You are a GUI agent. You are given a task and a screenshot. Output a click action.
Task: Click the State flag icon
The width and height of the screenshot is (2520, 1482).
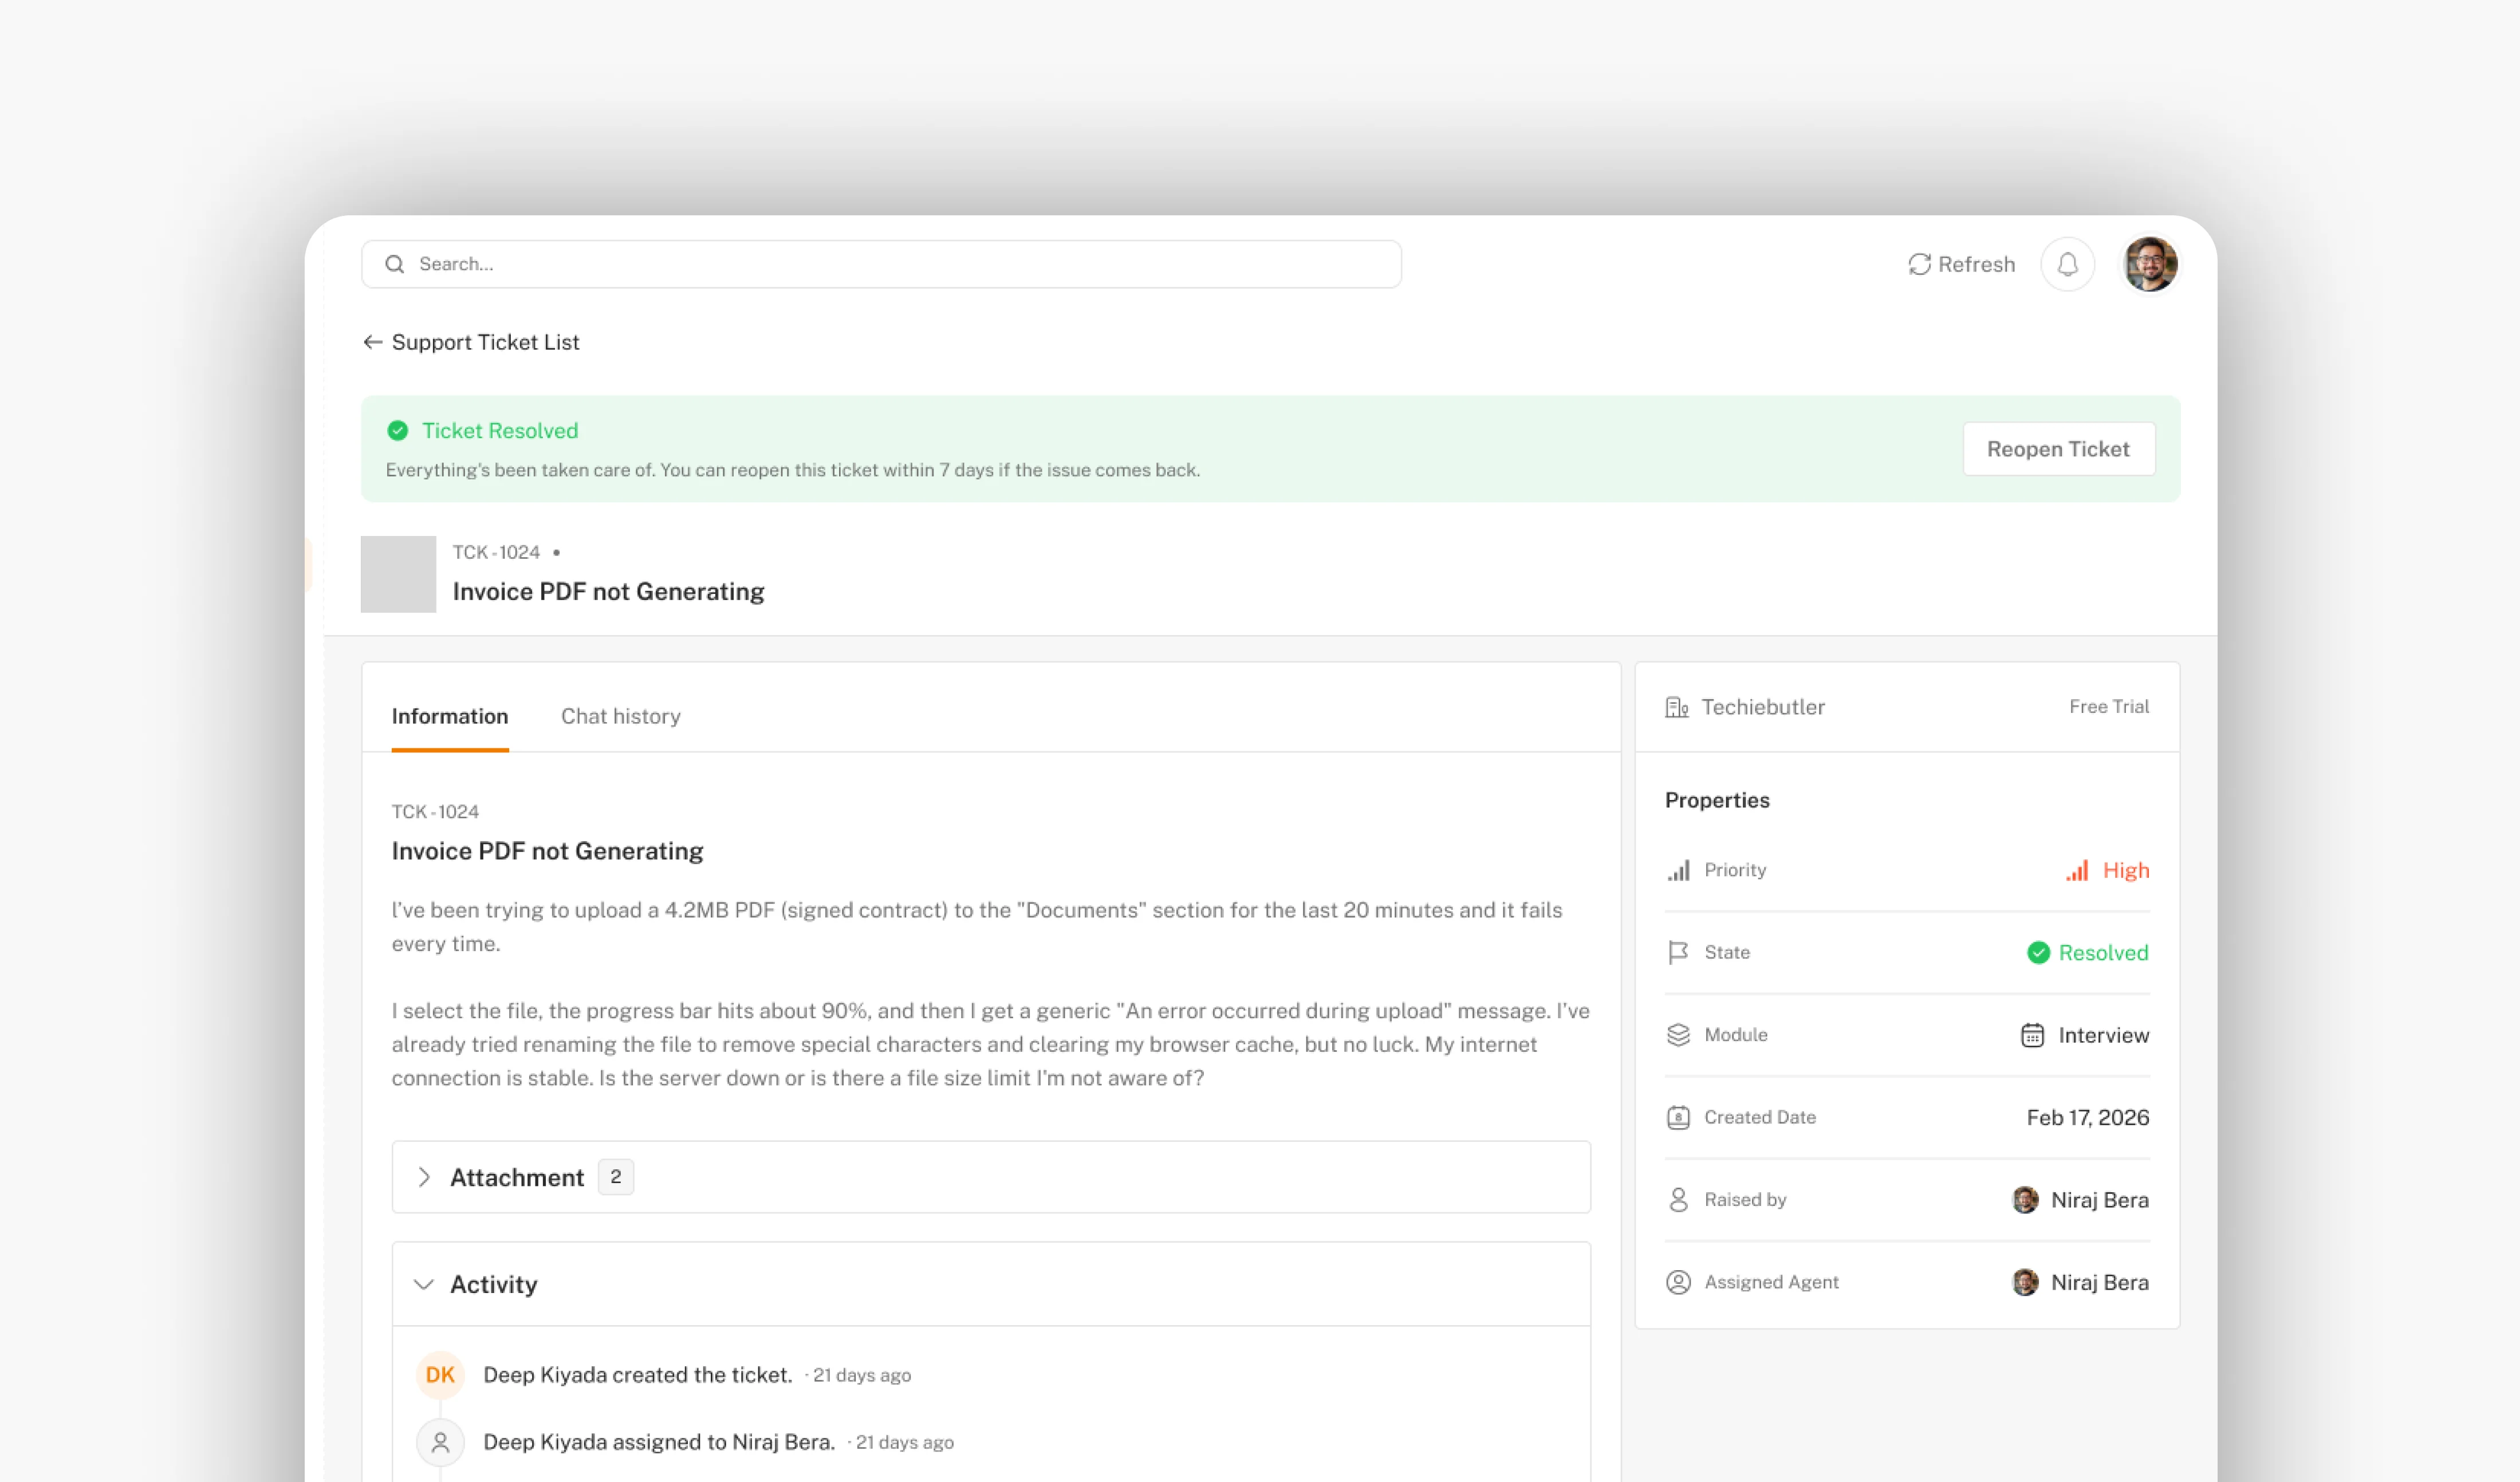(1679, 952)
